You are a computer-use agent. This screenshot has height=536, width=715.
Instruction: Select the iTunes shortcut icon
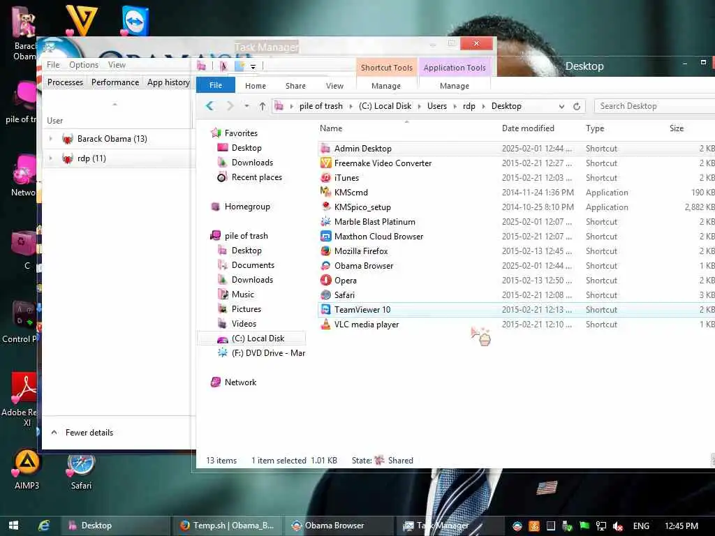click(x=325, y=178)
